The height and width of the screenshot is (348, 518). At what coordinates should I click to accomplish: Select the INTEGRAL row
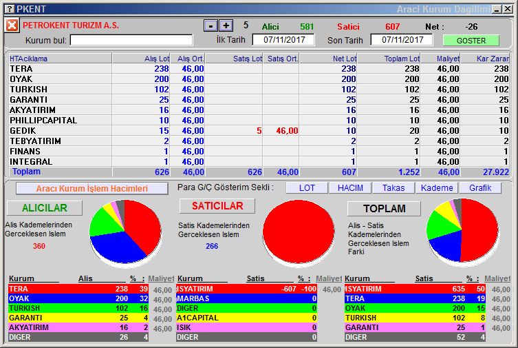(x=259, y=161)
